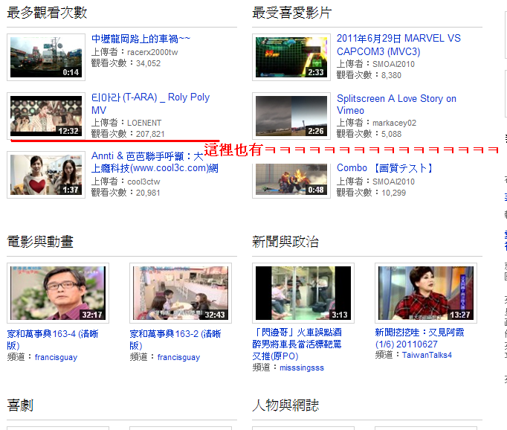Visit francisguay channel under 家和萬事興 163-4
Image resolution: width=507 pixels, height=430 pixels.
click(x=56, y=357)
